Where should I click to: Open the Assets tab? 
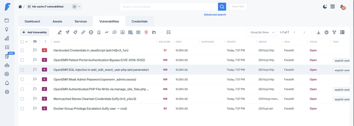57,21
